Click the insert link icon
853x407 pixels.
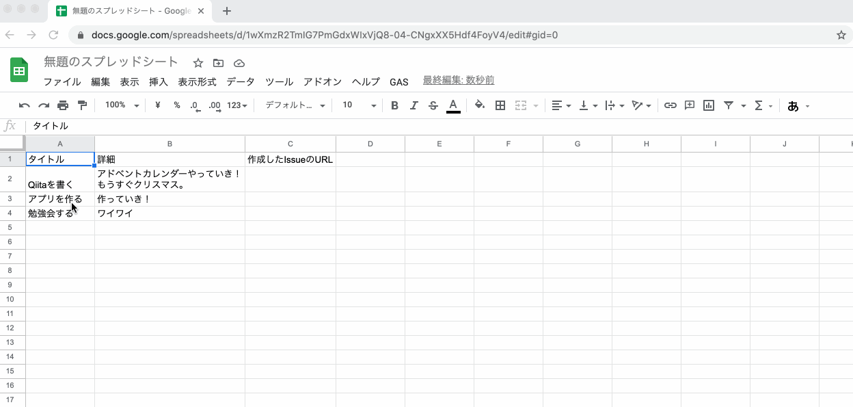pos(671,105)
